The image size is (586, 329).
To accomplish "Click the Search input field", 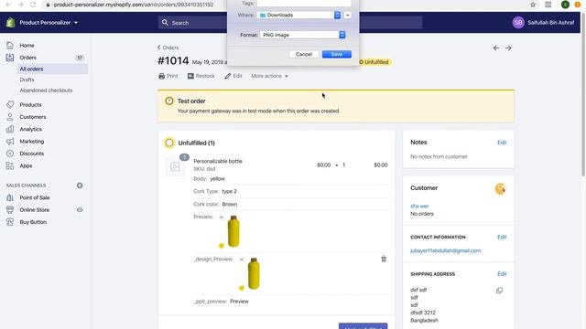I will tap(290, 23).
